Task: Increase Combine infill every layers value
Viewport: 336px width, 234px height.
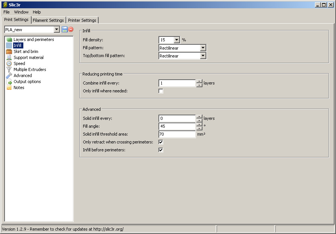Action: [199, 81]
